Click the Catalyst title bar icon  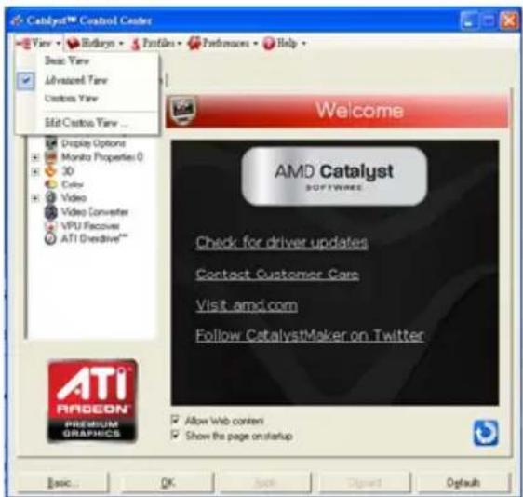(17, 20)
